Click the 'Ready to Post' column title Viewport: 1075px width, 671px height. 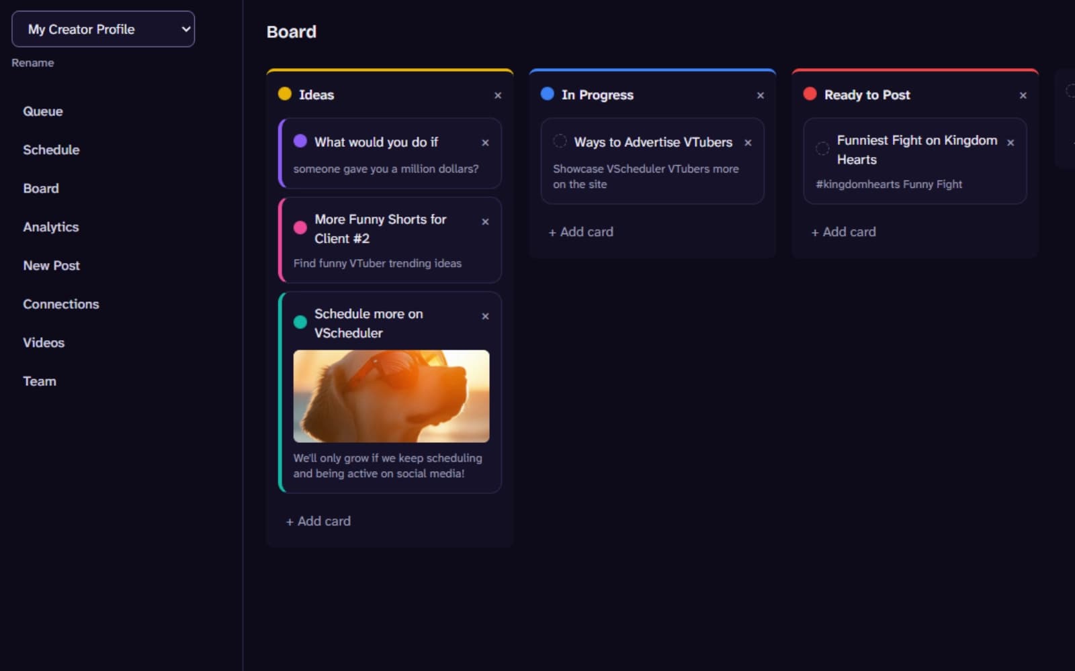tap(867, 95)
